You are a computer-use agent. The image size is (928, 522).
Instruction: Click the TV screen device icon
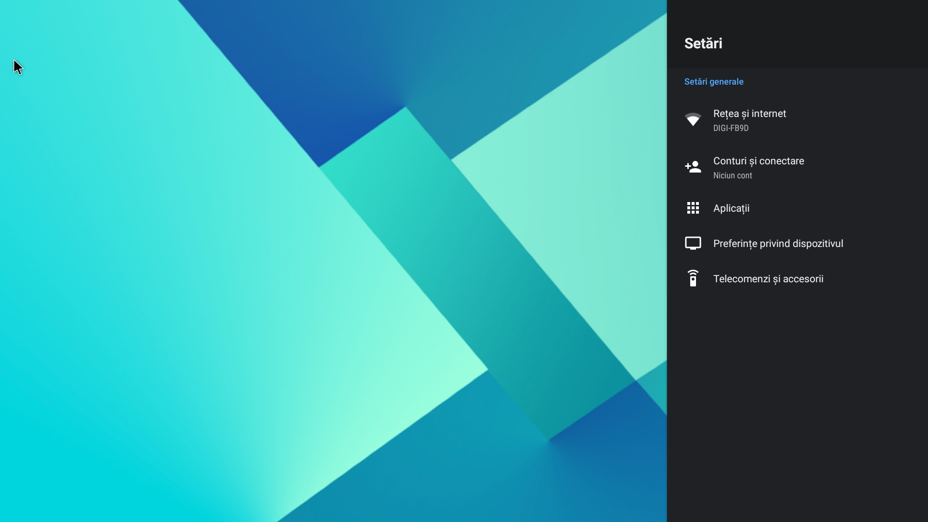pyautogui.click(x=693, y=243)
